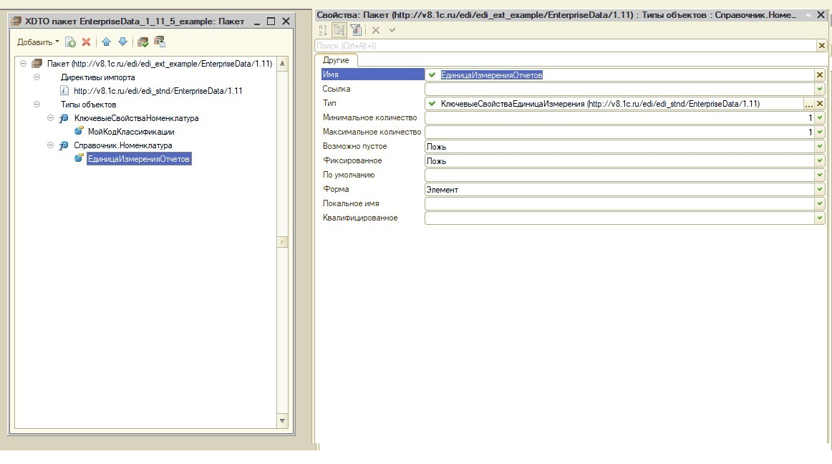
Task: Move item up with blue arrow
Action: coord(107,42)
